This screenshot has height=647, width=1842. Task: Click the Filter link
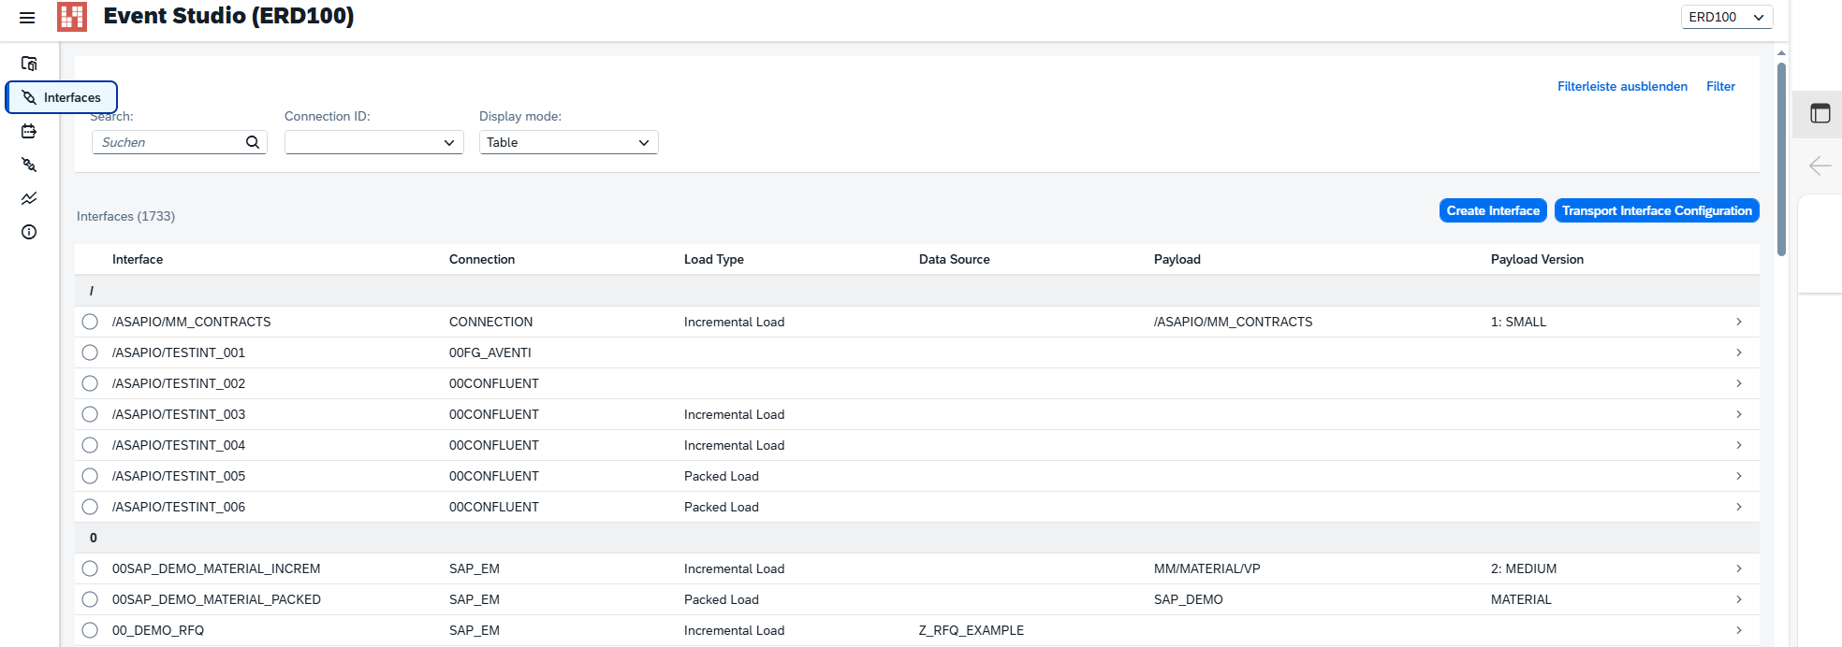(1720, 86)
